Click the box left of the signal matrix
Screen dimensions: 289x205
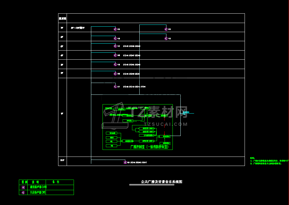coord(128,115)
